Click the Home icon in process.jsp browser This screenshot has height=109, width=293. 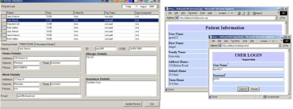pyautogui.click(x=248, y=13)
